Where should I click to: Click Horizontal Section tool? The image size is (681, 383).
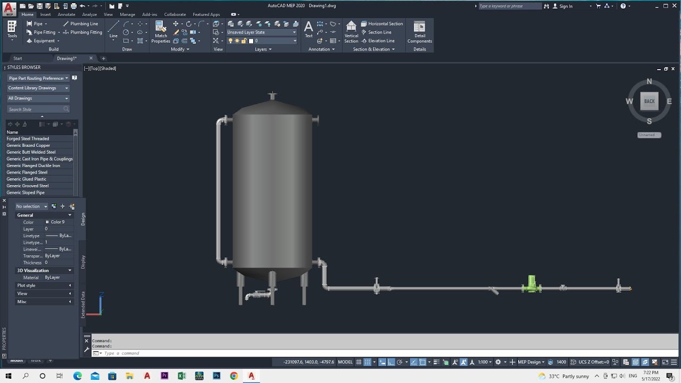click(x=381, y=24)
